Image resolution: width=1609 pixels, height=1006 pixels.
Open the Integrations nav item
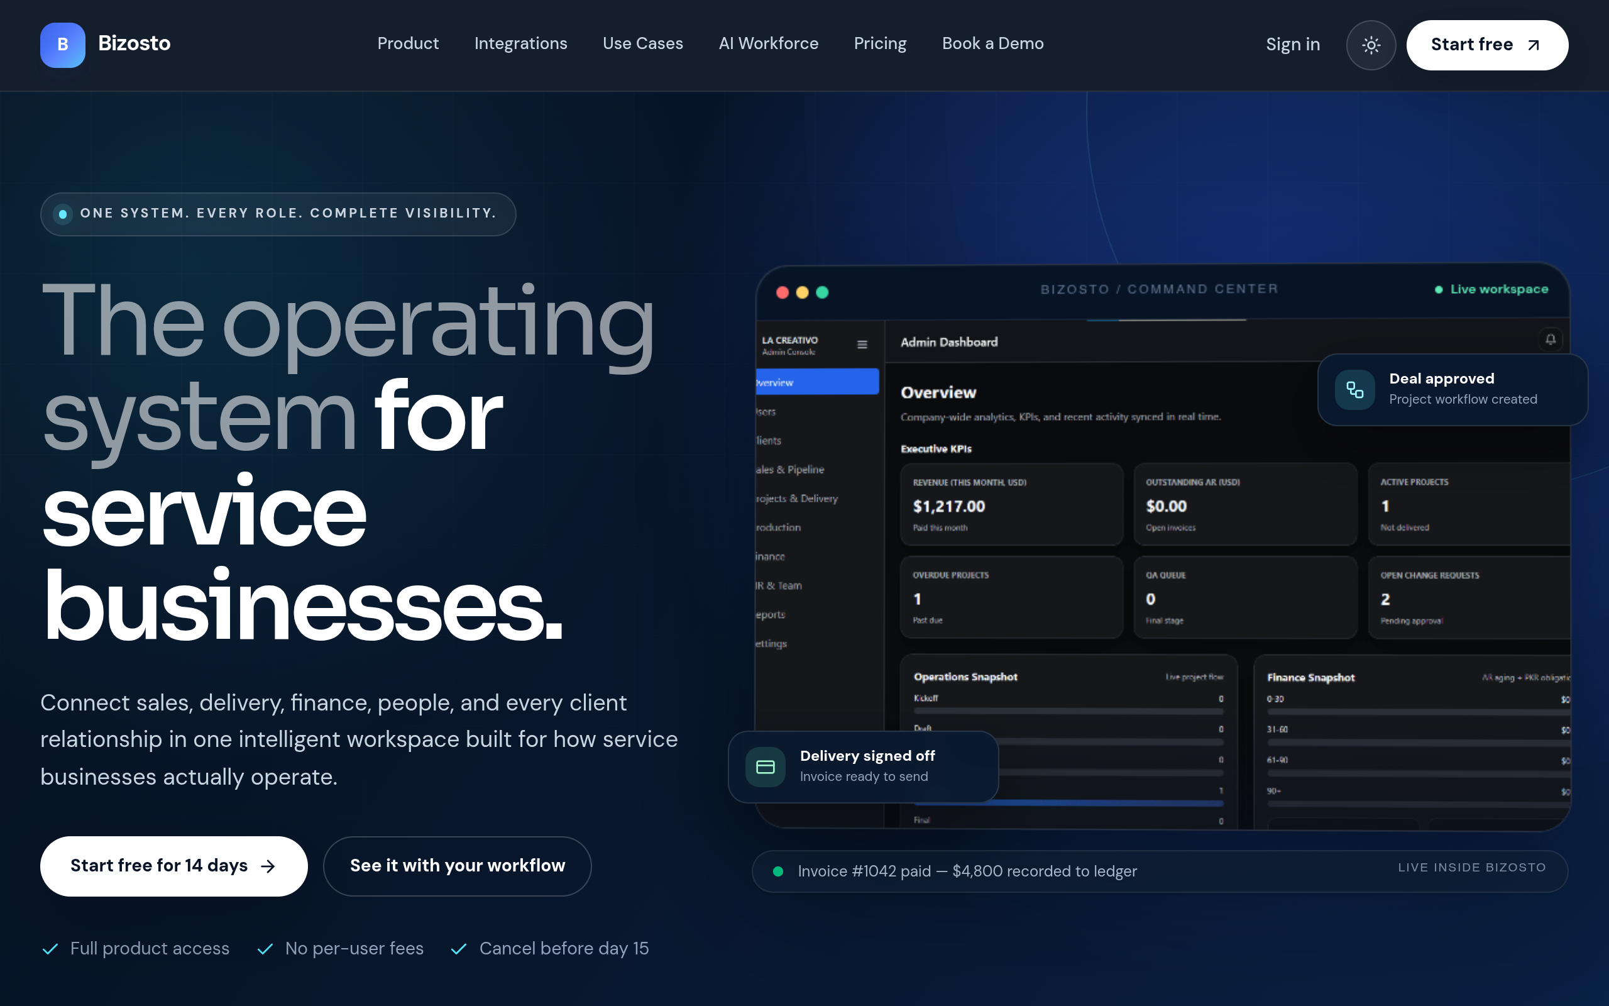520,44
